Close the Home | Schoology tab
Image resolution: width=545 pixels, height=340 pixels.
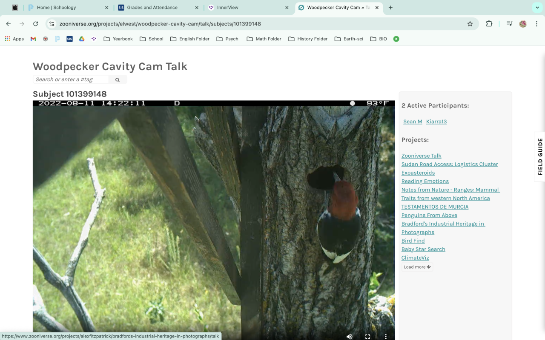point(106,7)
